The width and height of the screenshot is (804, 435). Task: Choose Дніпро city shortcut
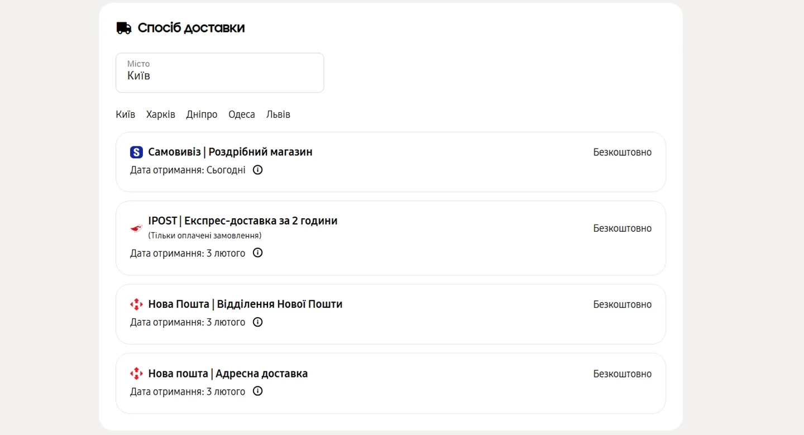(x=202, y=114)
